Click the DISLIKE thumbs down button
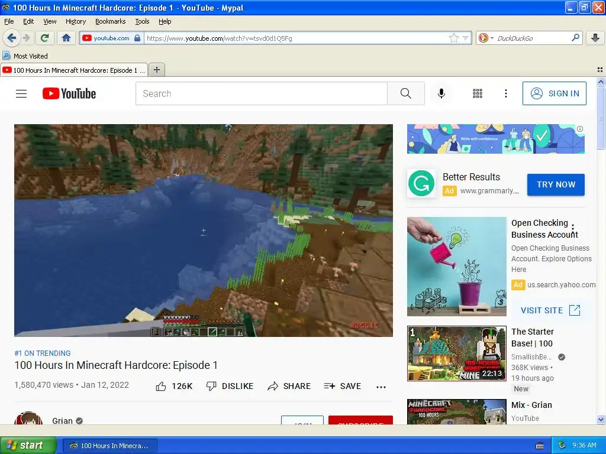 point(230,386)
